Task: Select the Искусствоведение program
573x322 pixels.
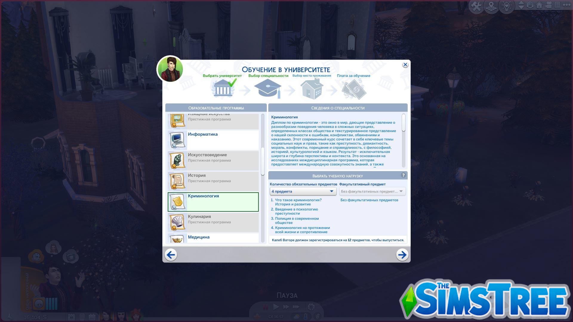Action: pos(213,161)
